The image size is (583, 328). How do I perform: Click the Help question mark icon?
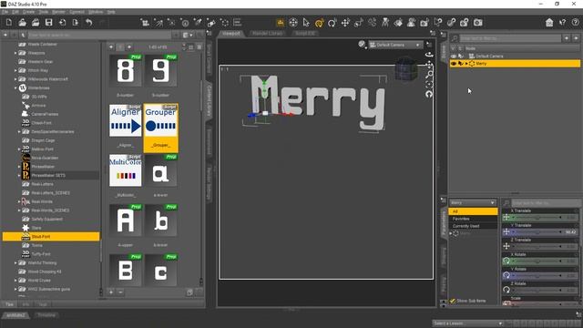coord(575,23)
